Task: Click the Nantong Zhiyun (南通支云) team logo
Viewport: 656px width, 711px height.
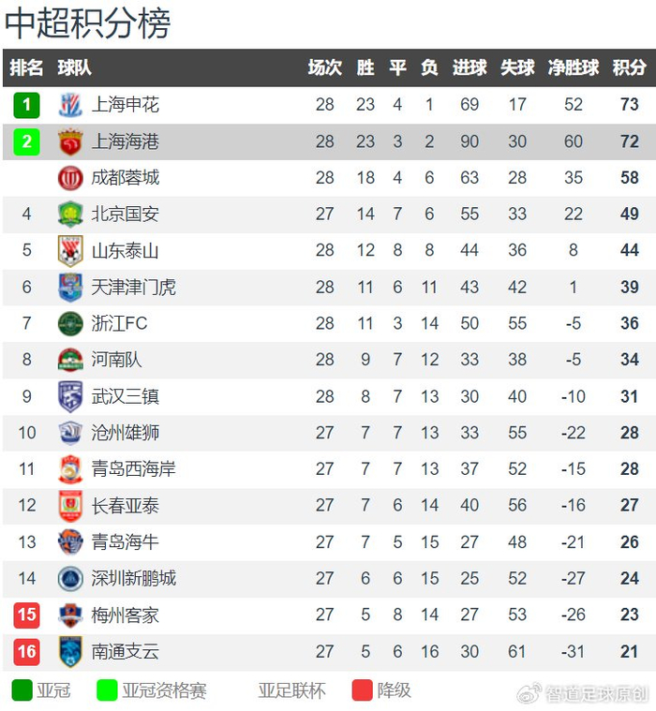Action: tap(70, 651)
